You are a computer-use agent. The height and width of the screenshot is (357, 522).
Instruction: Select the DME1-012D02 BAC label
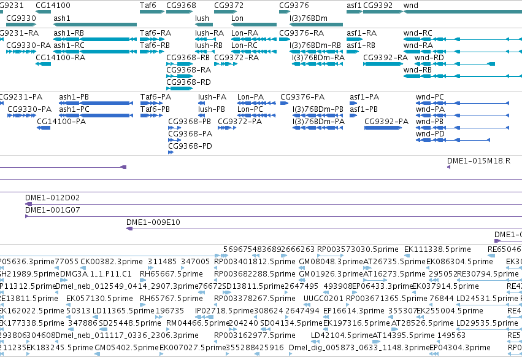pos(53,198)
